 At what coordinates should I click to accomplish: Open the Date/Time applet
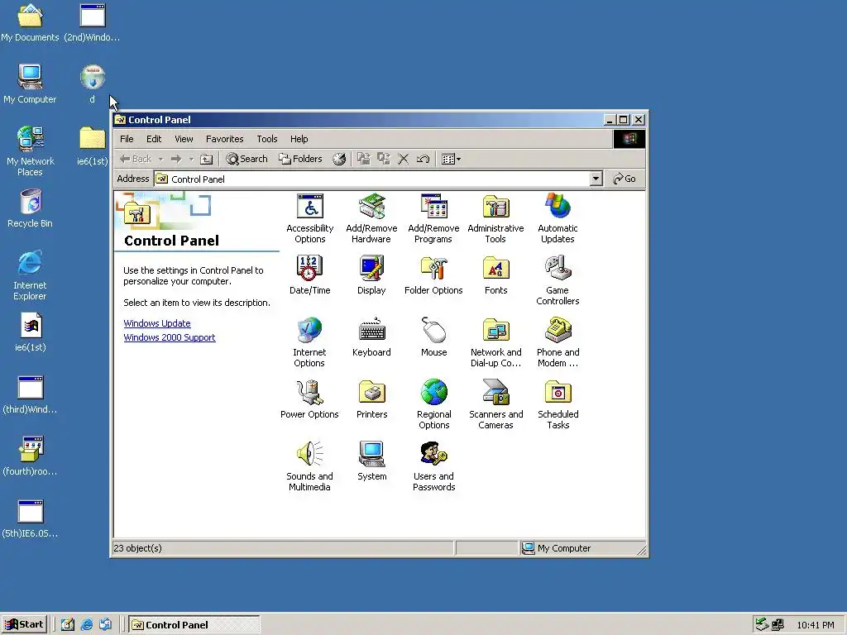[x=309, y=275]
